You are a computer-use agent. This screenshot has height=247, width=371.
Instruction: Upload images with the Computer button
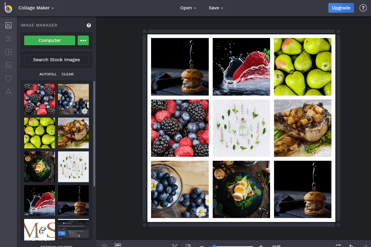[x=50, y=40]
